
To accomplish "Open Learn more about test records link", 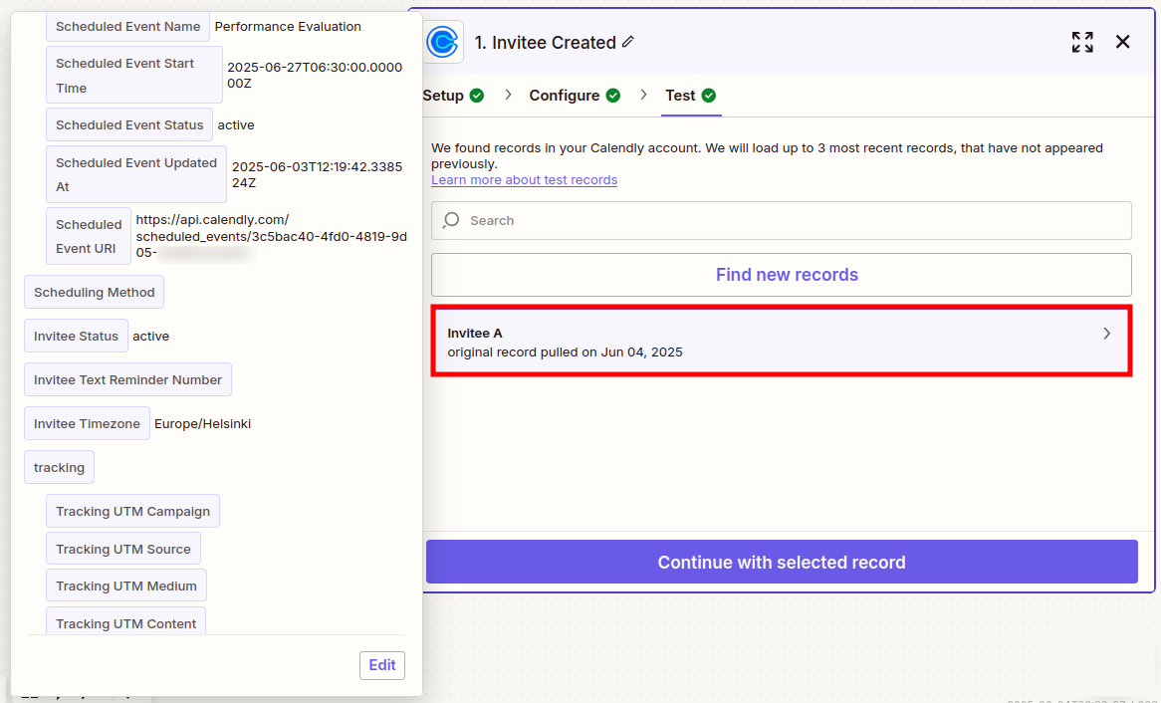I will click(x=524, y=180).
